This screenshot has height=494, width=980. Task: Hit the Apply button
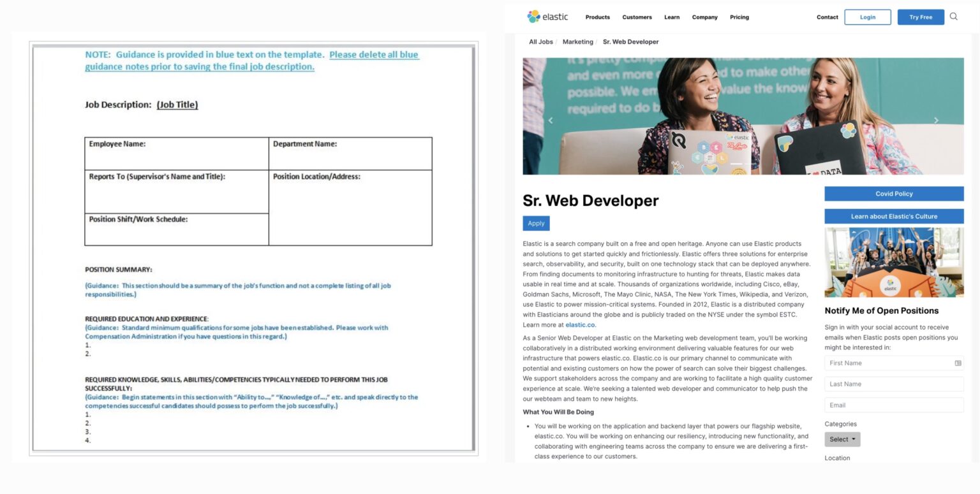click(x=535, y=223)
